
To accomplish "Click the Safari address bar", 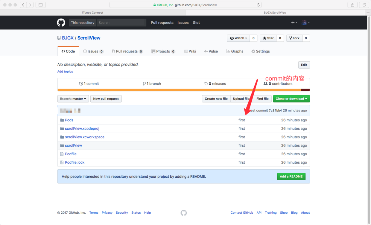I will click(x=185, y=5).
